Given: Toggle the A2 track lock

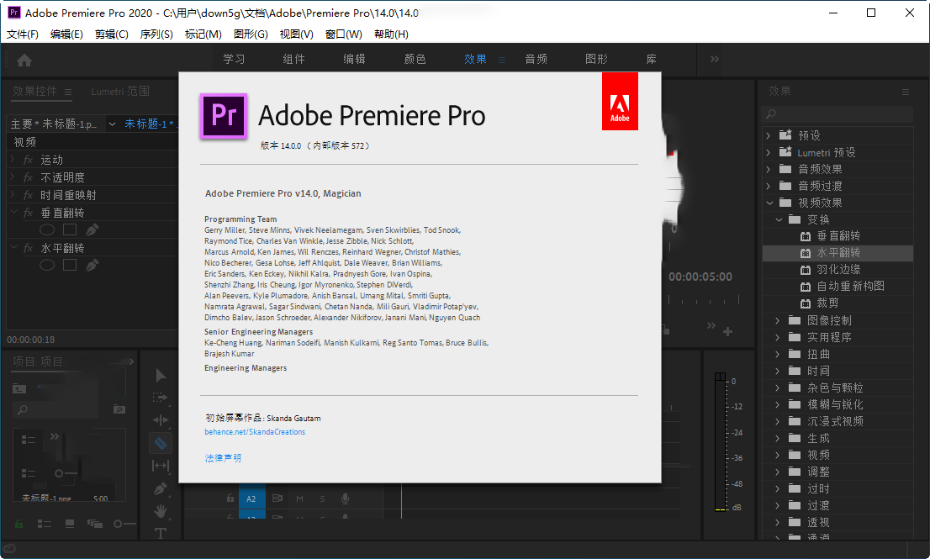Looking at the screenshot, I should (230, 498).
